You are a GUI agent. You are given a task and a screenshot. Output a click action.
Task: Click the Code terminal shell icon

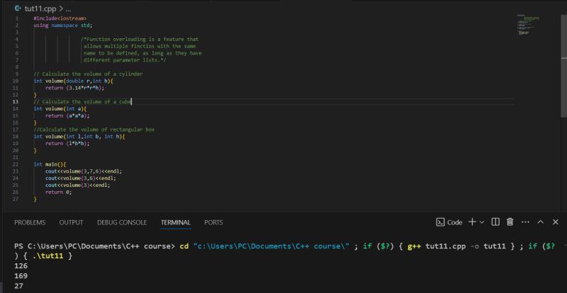pyautogui.click(x=440, y=222)
